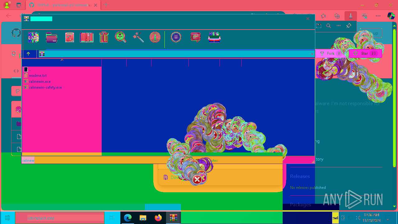
Task: Open a new browser tab
Action: [106, 5]
